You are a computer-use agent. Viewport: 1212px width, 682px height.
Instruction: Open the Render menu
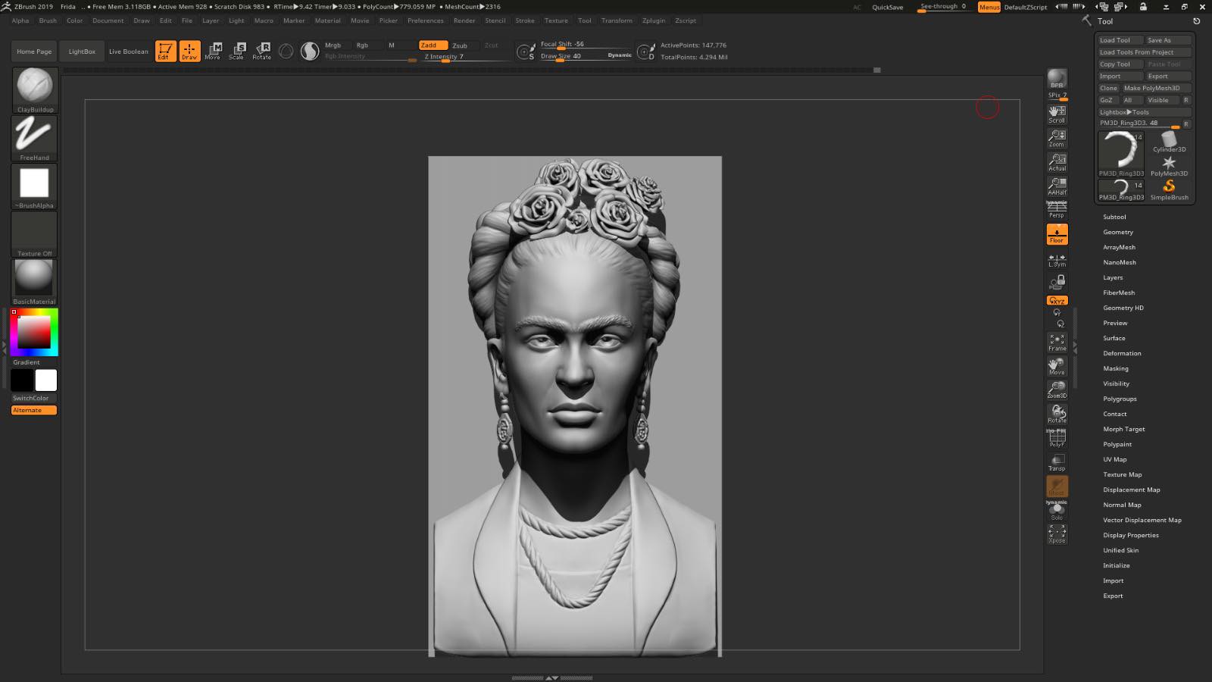click(464, 20)
